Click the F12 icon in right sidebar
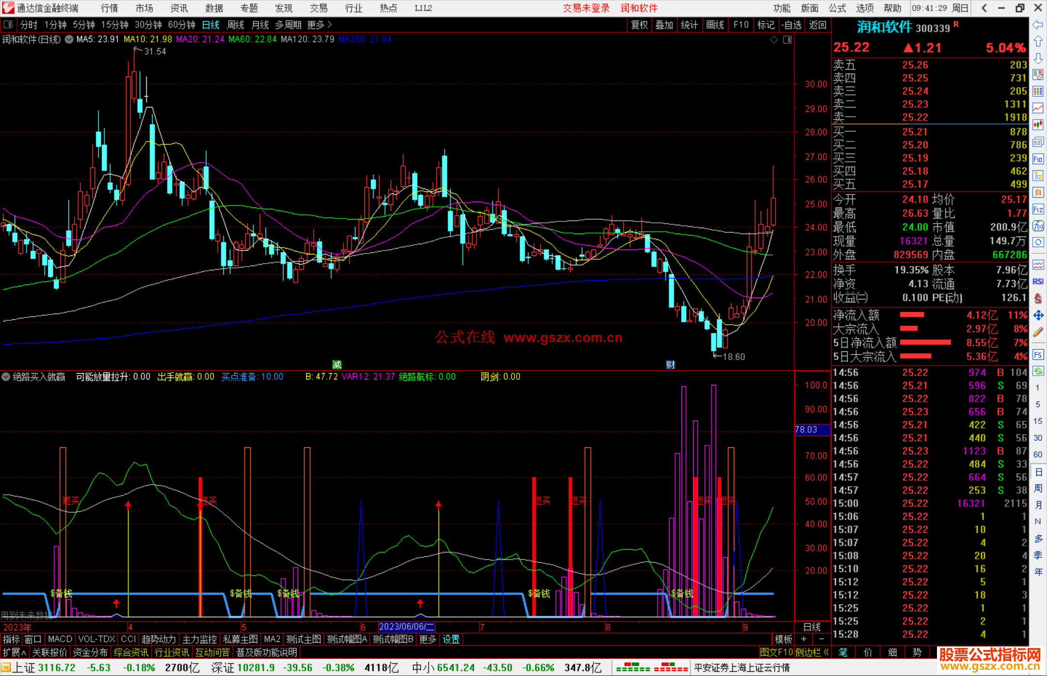This screenshot has width=1047, height=676. point(1038,209)
